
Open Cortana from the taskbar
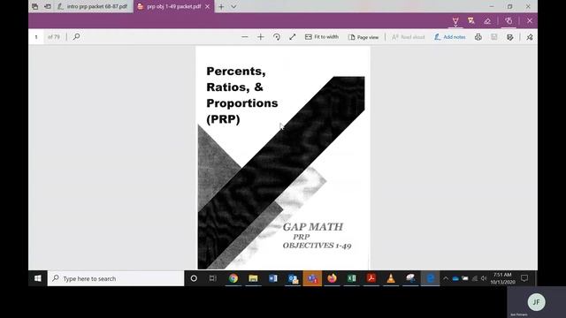(194, 278)
